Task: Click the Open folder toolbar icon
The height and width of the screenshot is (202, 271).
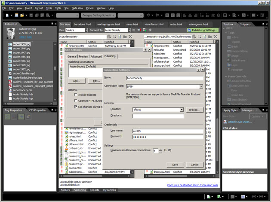Action: [x=22, y=15]
